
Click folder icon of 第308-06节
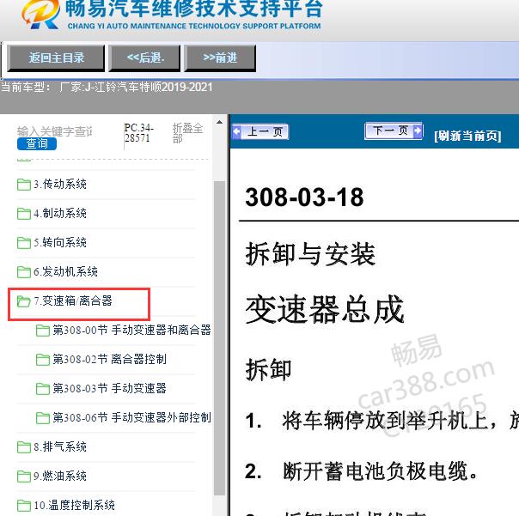click(x=43, y=418)
